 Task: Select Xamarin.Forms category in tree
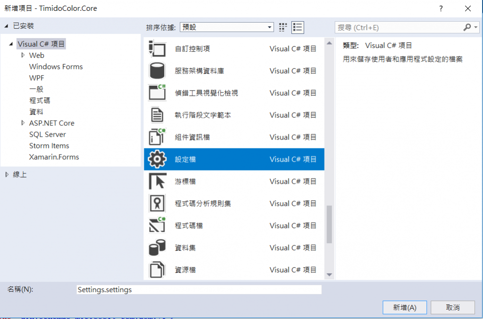(x=54, y=157)
